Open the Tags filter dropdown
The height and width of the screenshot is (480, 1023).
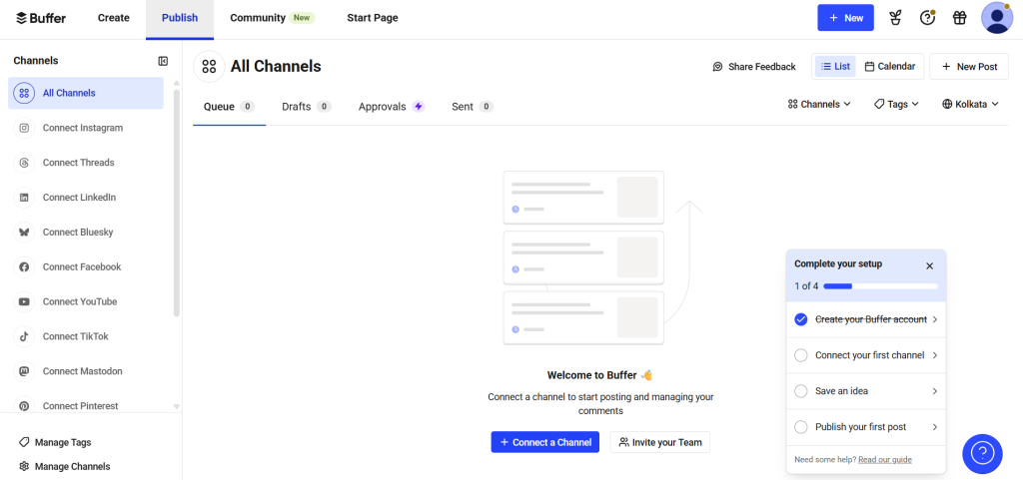(x=896, y=104)
